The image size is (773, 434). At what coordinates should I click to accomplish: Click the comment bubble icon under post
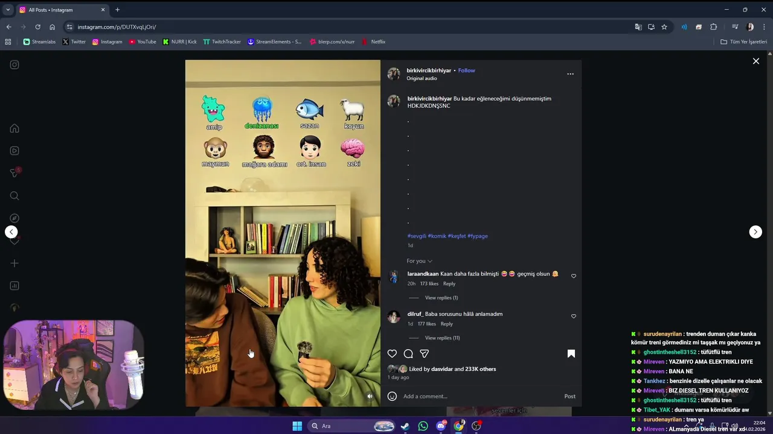(x=408, y=354)
